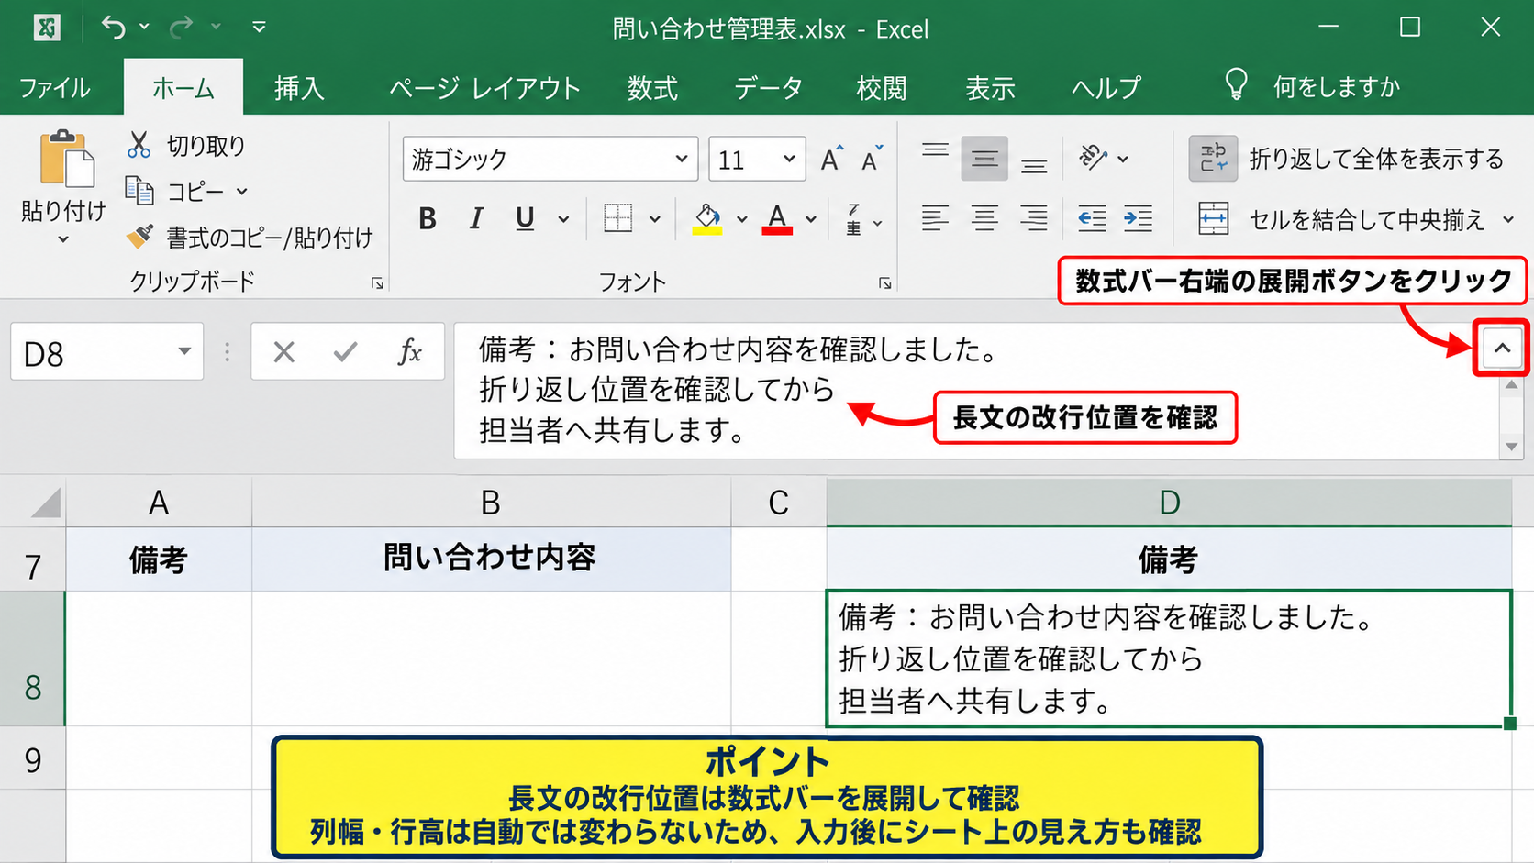Viewport: 1534px width, 863px height.
Task: Click the セルを結合して中央揃え button
Action: 1342,219
